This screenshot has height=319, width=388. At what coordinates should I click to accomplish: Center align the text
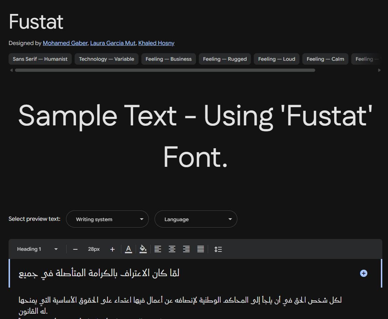coord(172,249)
